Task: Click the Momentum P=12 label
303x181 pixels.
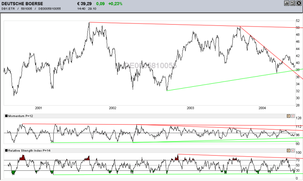Action: click(20, 116)
